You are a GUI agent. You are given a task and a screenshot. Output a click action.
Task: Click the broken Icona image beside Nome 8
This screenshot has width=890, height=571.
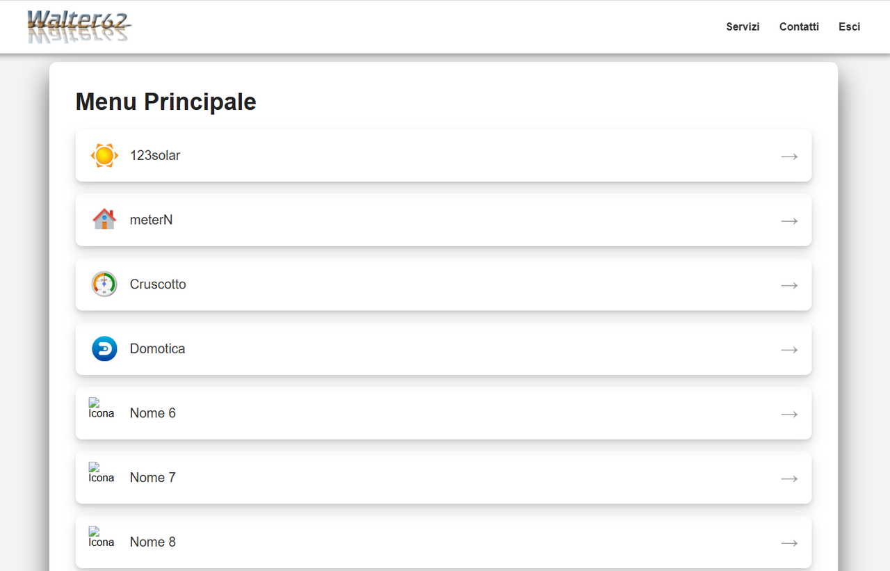tap(102, 537)
